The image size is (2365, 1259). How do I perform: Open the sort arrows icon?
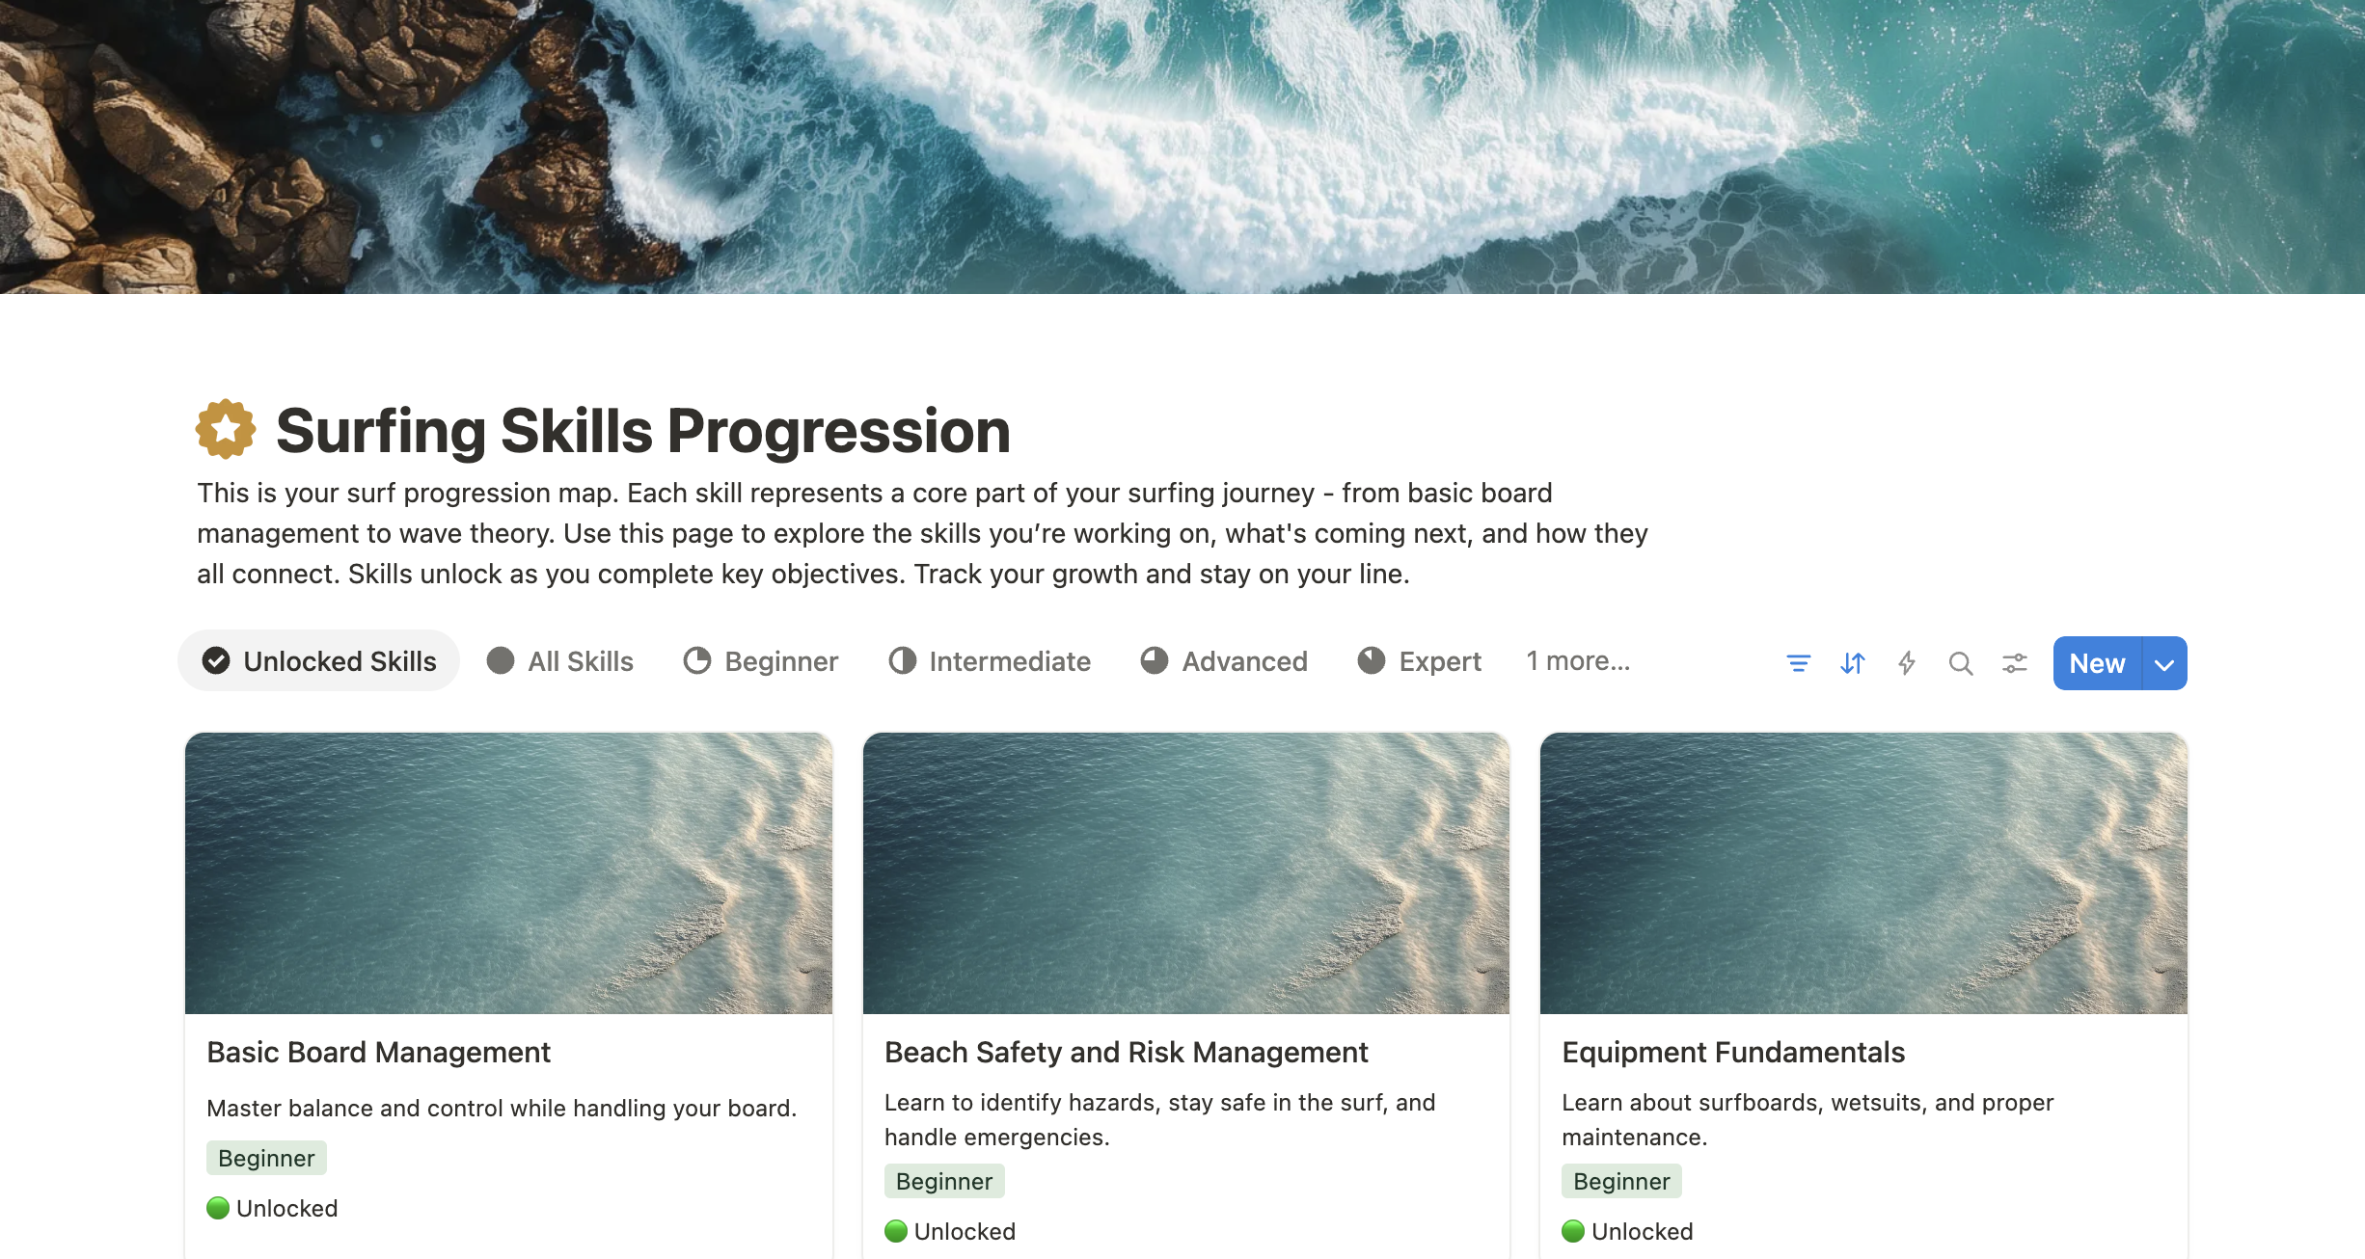coord(1852,663)
